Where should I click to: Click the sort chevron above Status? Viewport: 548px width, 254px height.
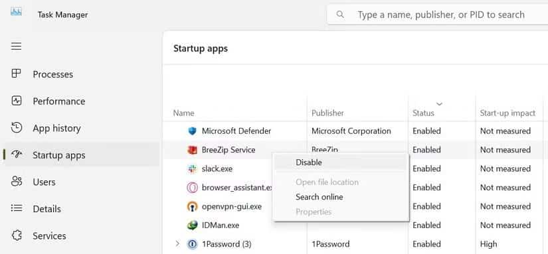click(x=439, y=104)
